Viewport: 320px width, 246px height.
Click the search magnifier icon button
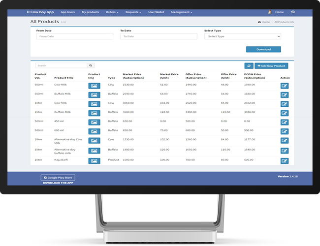point(91,65)
